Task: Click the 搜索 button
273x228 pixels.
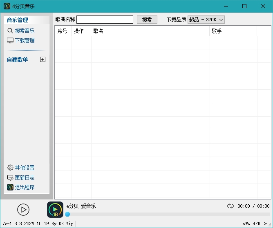Action: 147,20
